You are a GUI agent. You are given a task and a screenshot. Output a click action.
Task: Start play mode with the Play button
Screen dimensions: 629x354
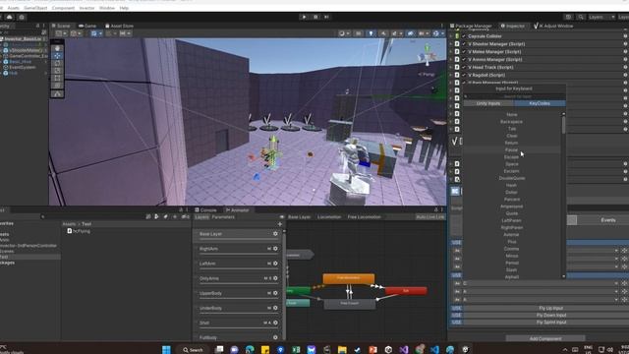304,17
